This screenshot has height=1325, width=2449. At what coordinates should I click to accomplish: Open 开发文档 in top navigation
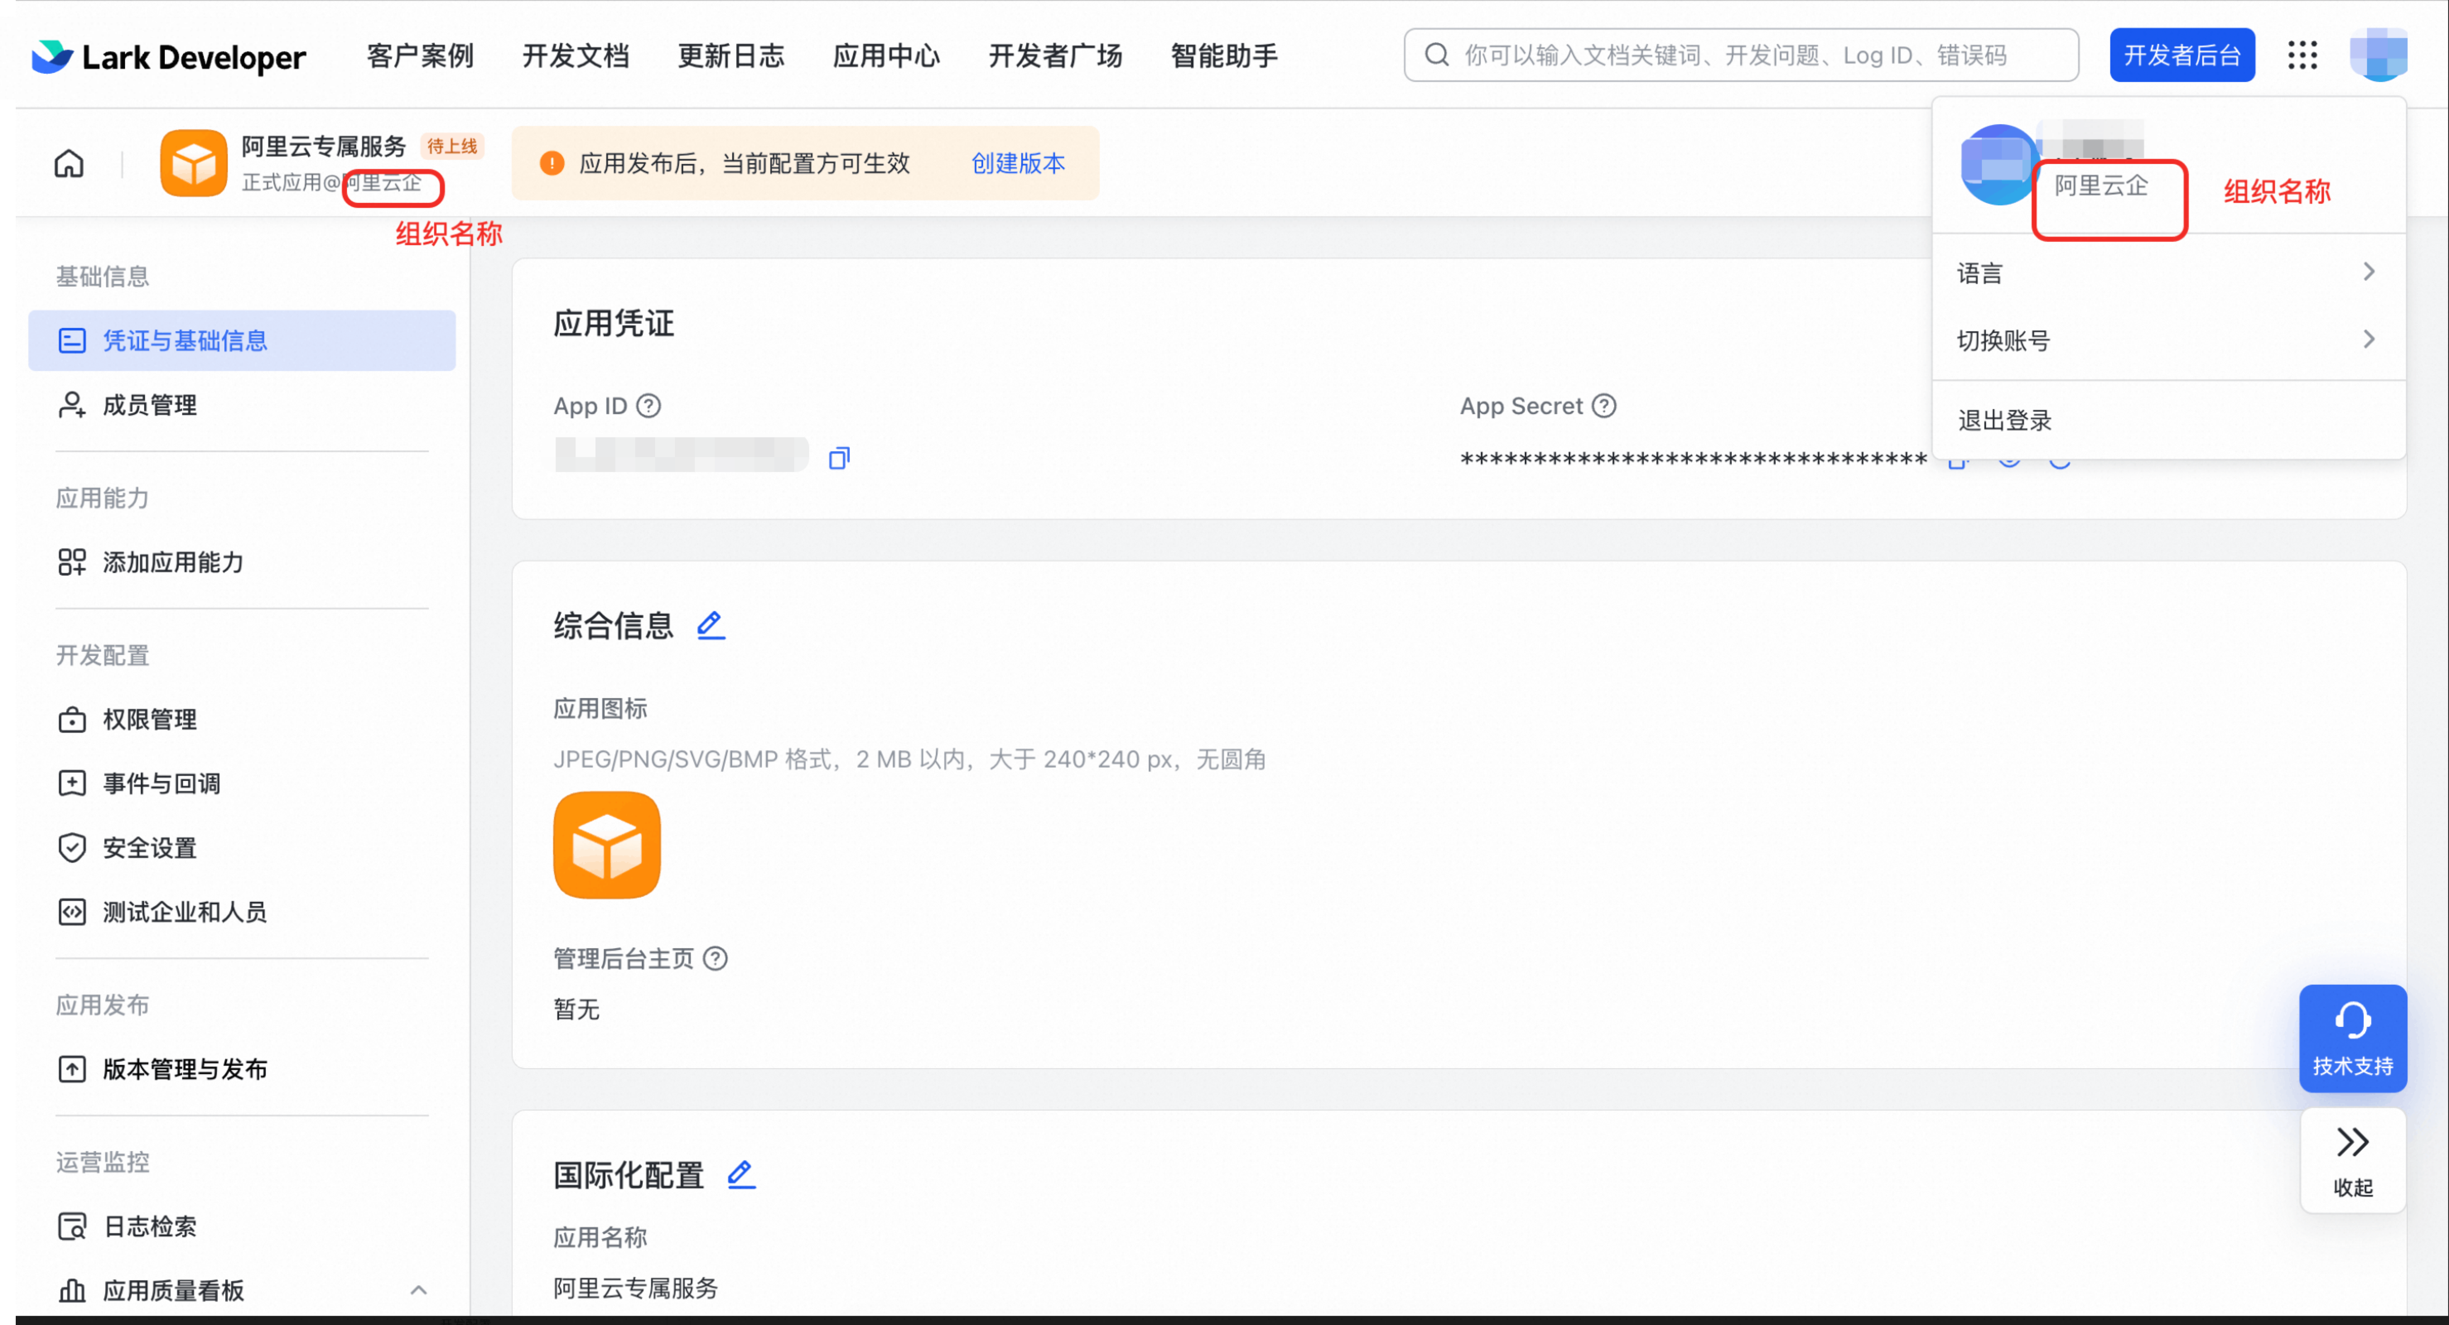click(x=575, y=56)
